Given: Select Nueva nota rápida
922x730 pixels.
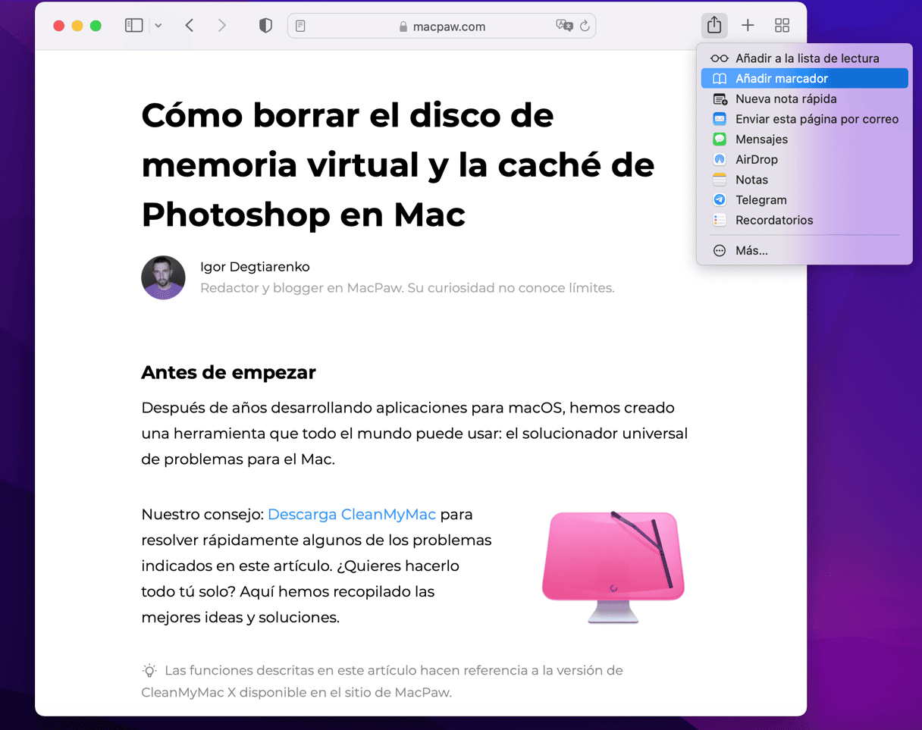Looking at the screenshot, I should click(804, 99).
